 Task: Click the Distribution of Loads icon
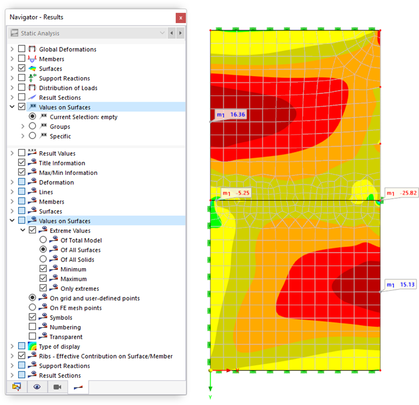[x=32, y=88]
